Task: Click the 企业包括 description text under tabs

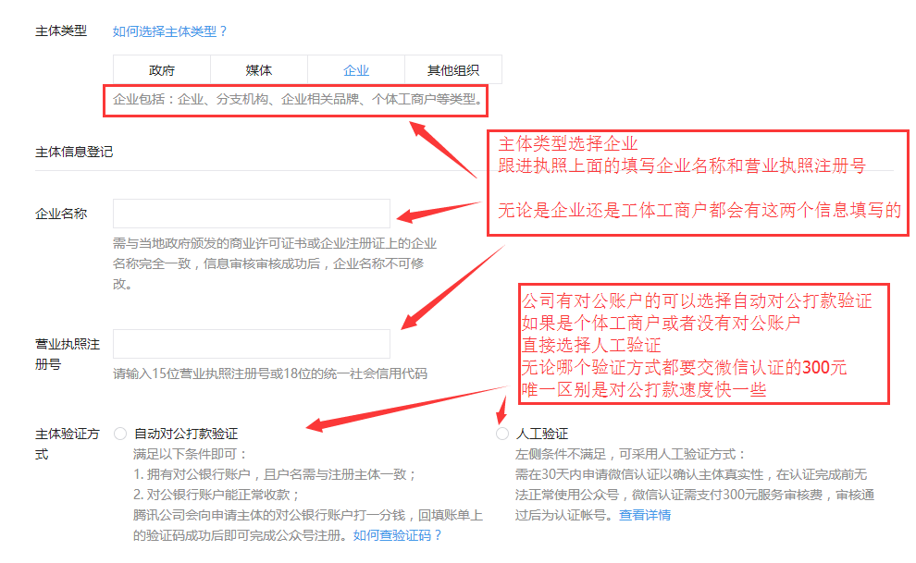Action: coord(296,99)
